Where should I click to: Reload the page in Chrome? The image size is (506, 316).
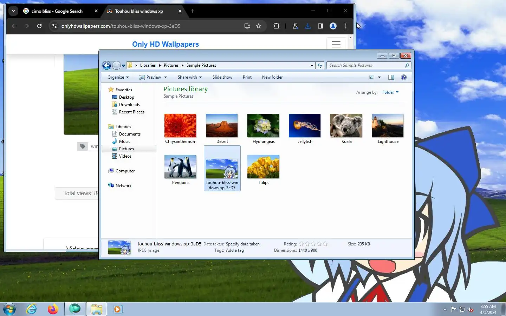pyautogui.click(x=39, y=26)
